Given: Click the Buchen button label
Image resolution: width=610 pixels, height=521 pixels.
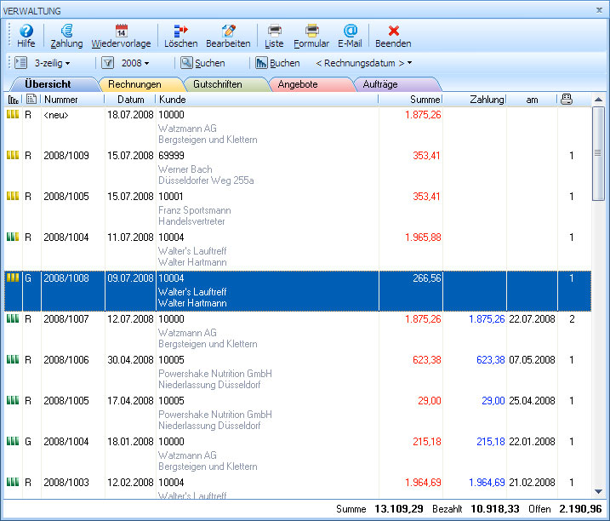Looking at the screenshot, I should click(x=285, y=63).
